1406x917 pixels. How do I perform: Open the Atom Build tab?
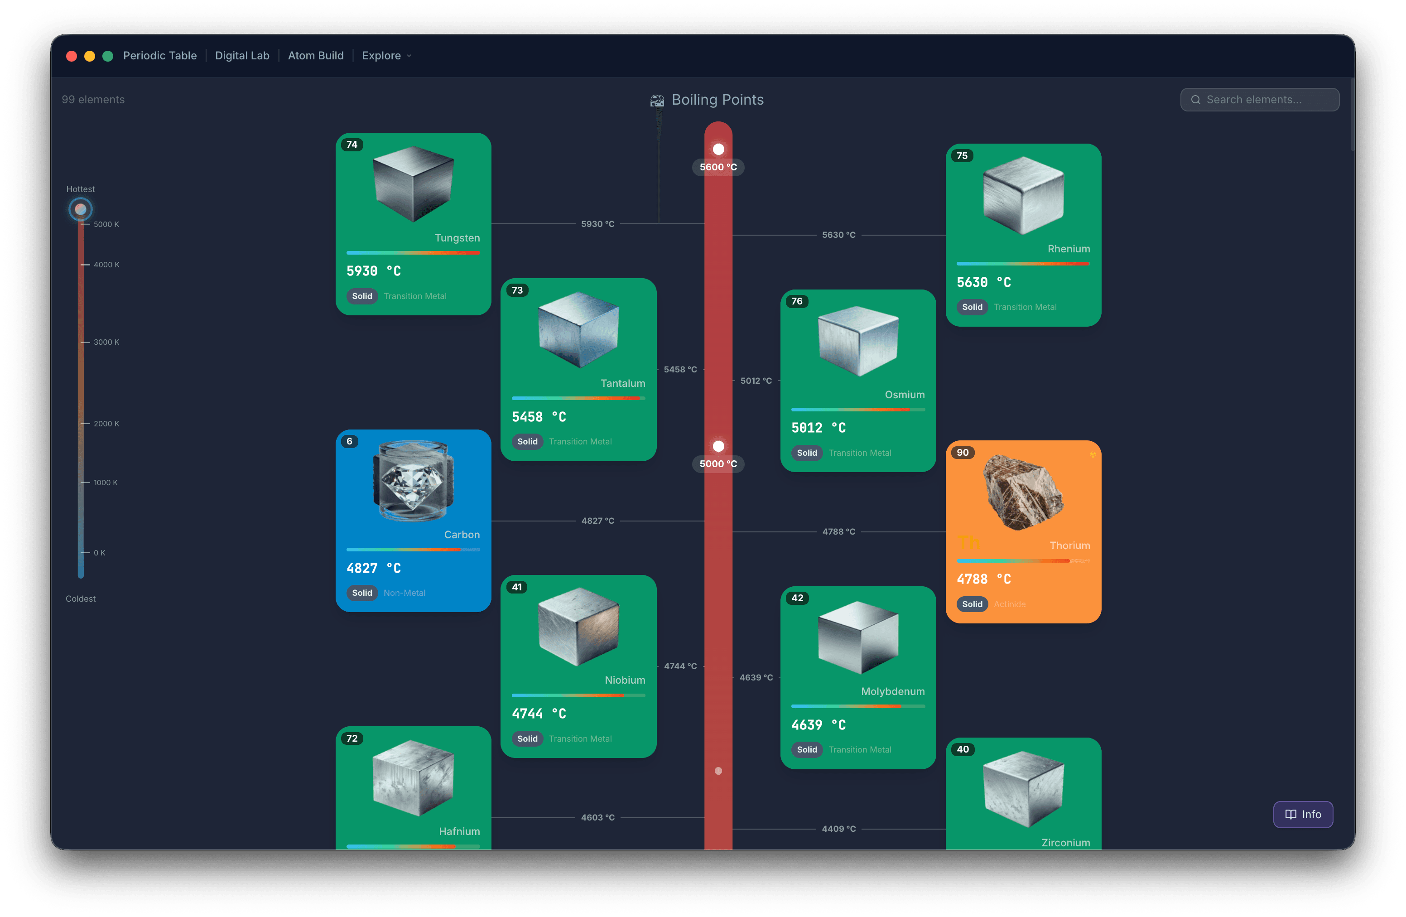[315, 56]
